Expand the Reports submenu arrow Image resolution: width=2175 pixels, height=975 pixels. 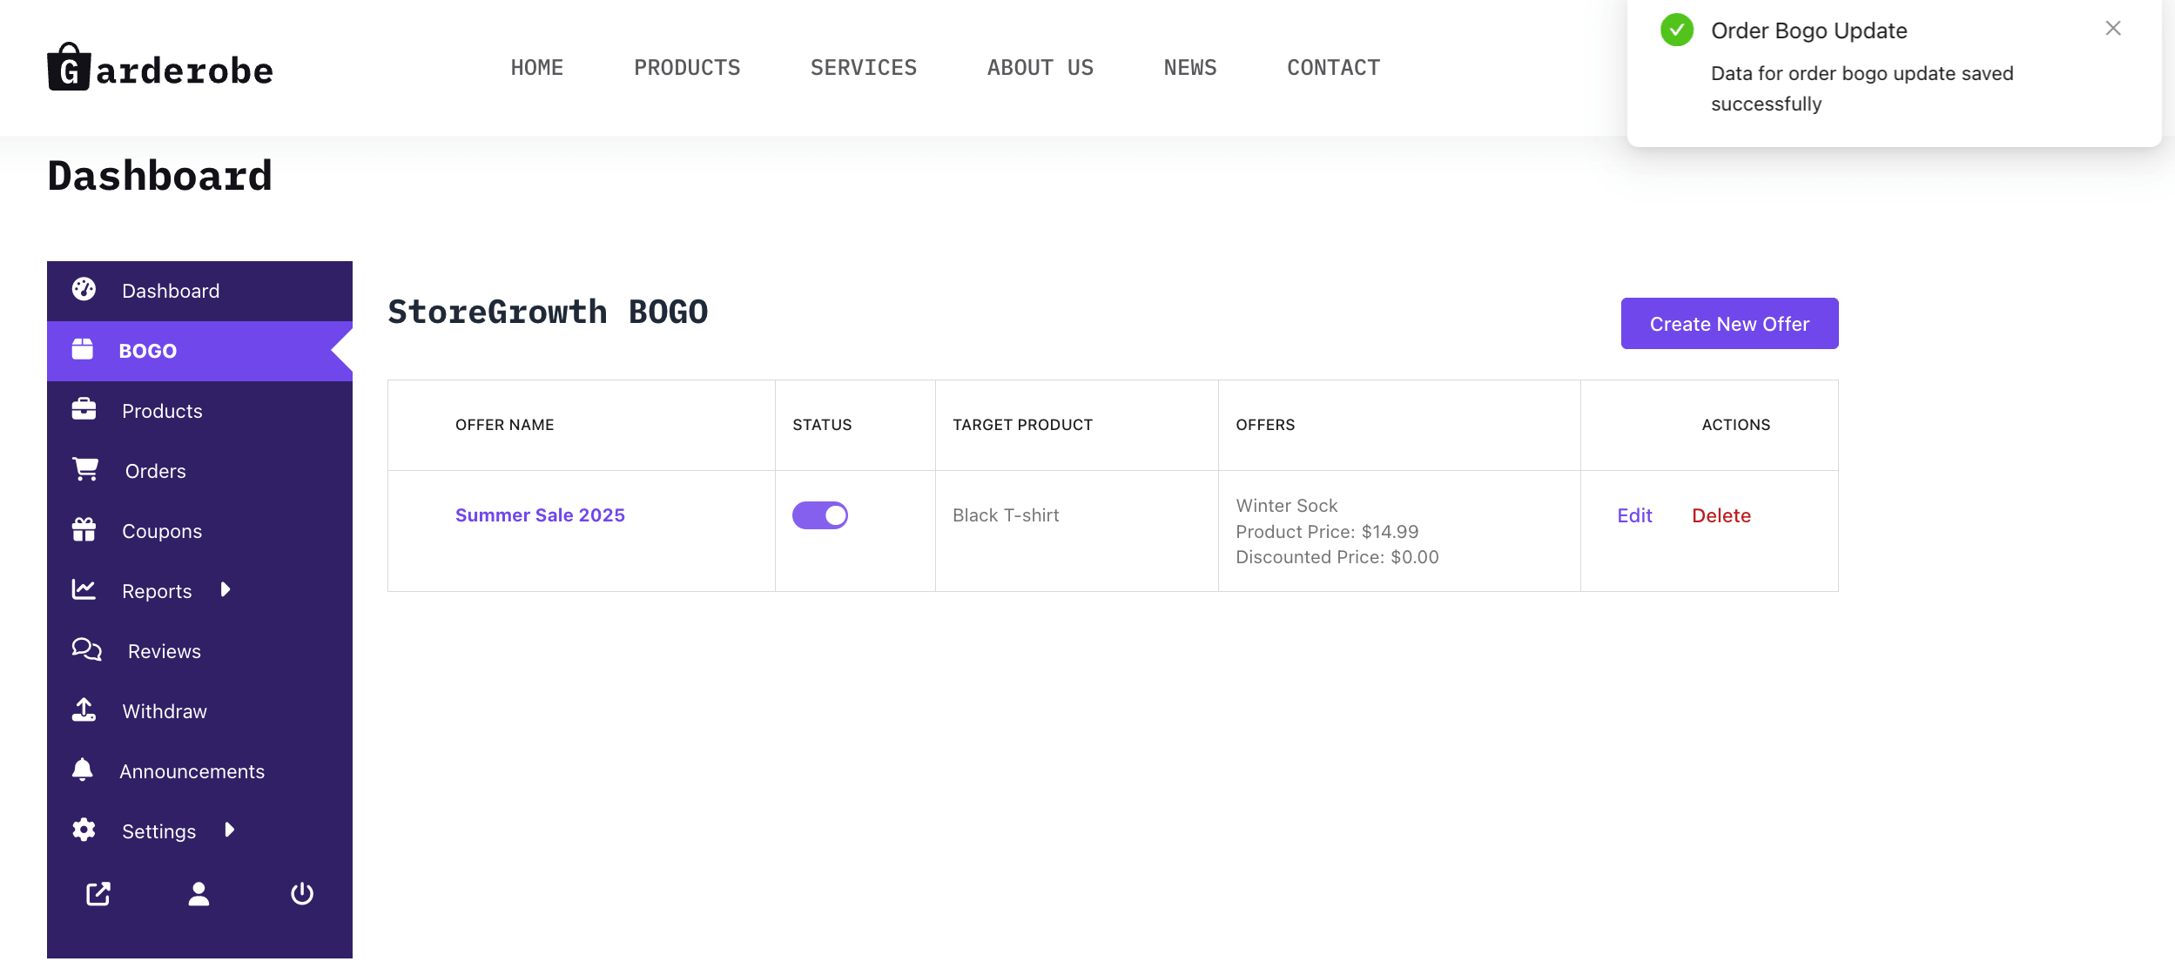226,589
